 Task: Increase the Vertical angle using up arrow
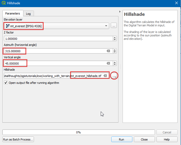(115, 62)
